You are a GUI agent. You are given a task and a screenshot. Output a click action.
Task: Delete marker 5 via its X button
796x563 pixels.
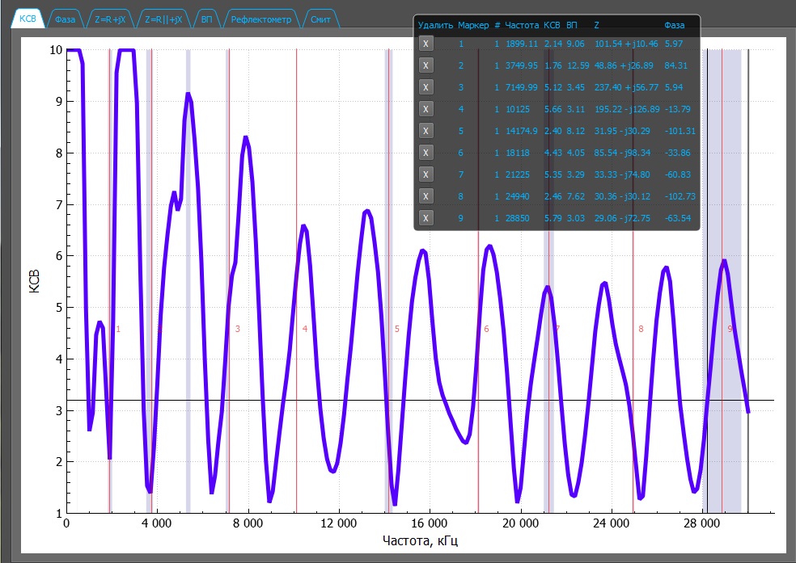pyautogui.click(x=426, y=131)
